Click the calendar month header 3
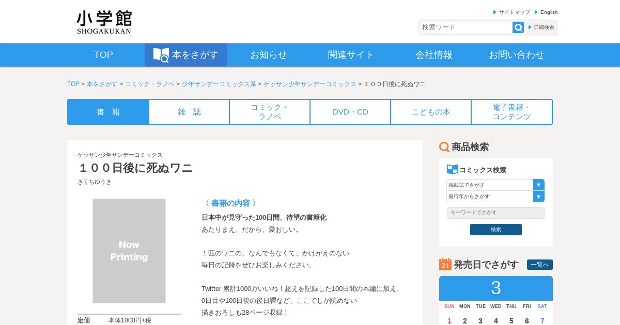The image size is (620, 325). 496,288
